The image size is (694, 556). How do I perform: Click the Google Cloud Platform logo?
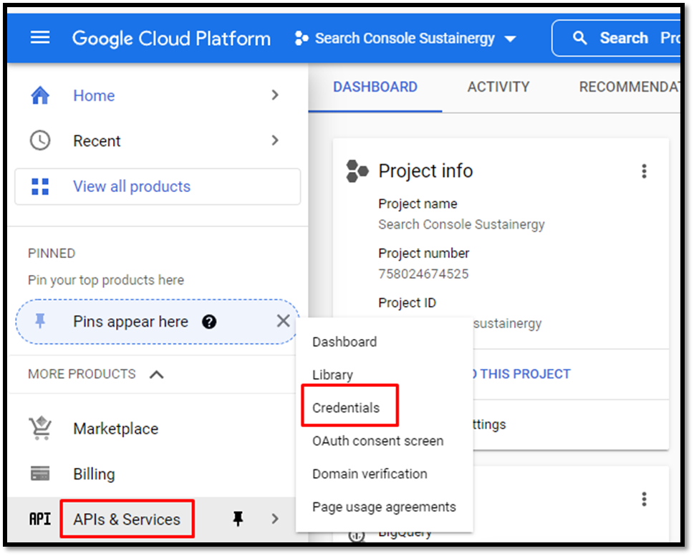(172, 39)
